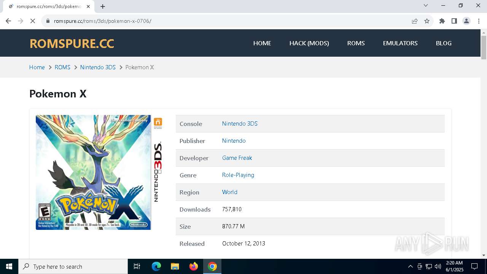Open the volume tray icon
Image resolution: width=487 pixels, height=274 pixels.
point(438,266)
